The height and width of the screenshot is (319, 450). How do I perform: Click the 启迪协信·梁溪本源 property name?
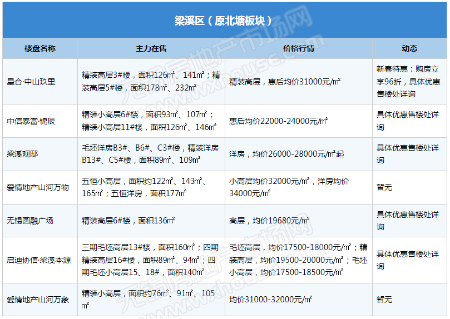click(38, 260)
